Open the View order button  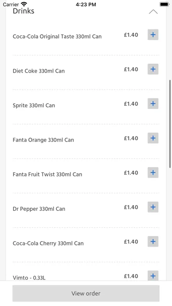click(86, 293)
